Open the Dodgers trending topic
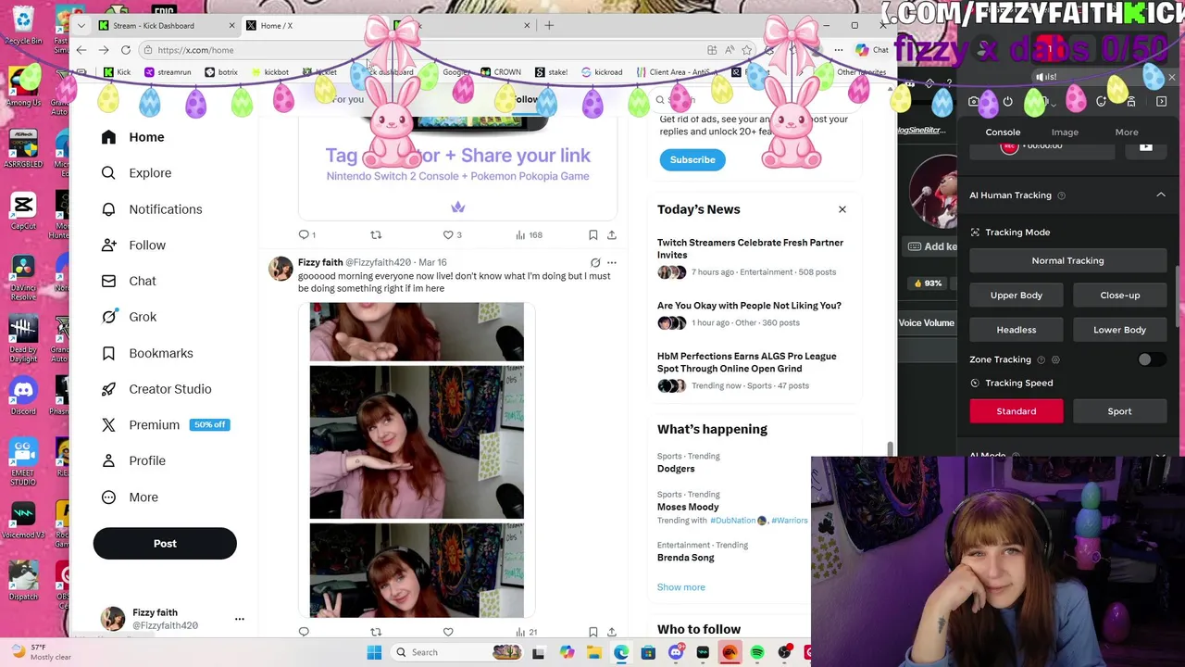This screenshot has width=1185, height=667. pyautogui.click(x=676, y=469)
